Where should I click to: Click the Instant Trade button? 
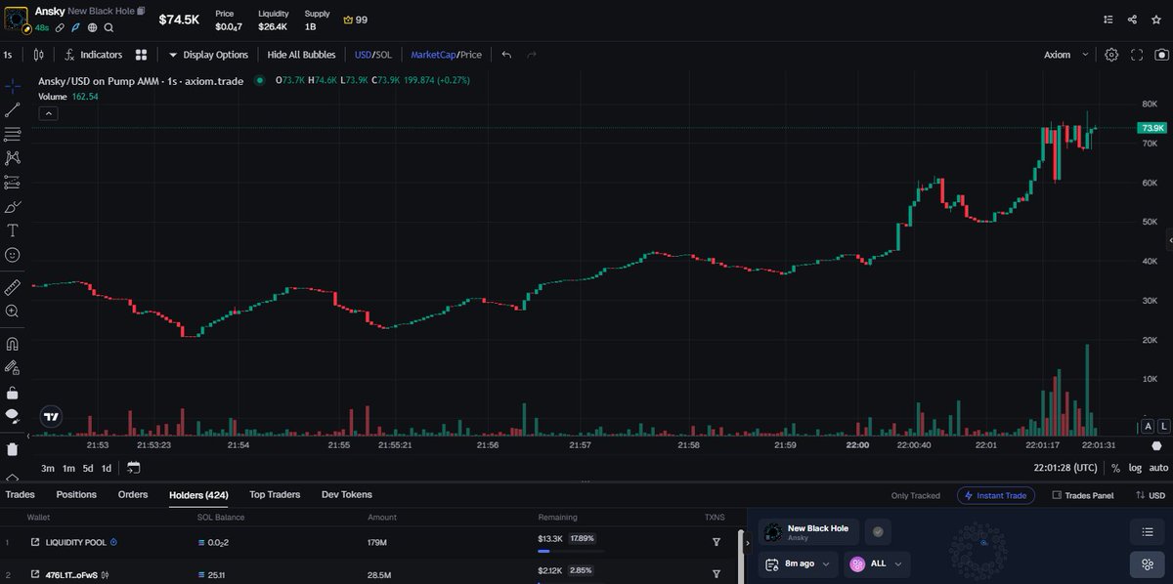(995, 495)
